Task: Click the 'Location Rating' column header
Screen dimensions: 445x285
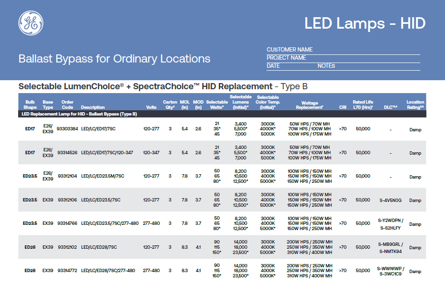Action: click(415, 105)
